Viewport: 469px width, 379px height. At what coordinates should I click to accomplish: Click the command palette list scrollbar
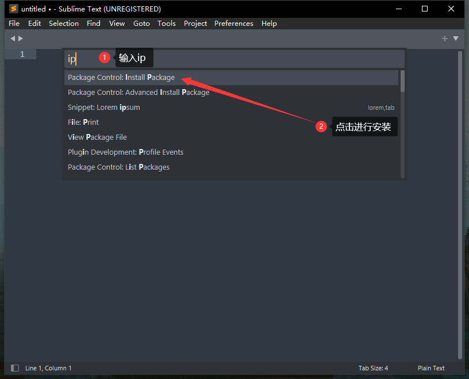pyautogui.click(x=402, y=81)
